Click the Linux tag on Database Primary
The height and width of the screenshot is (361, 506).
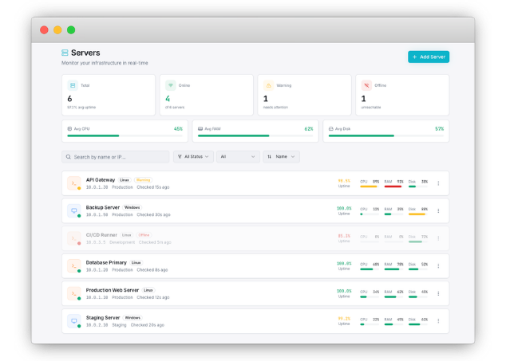point(136,263)
